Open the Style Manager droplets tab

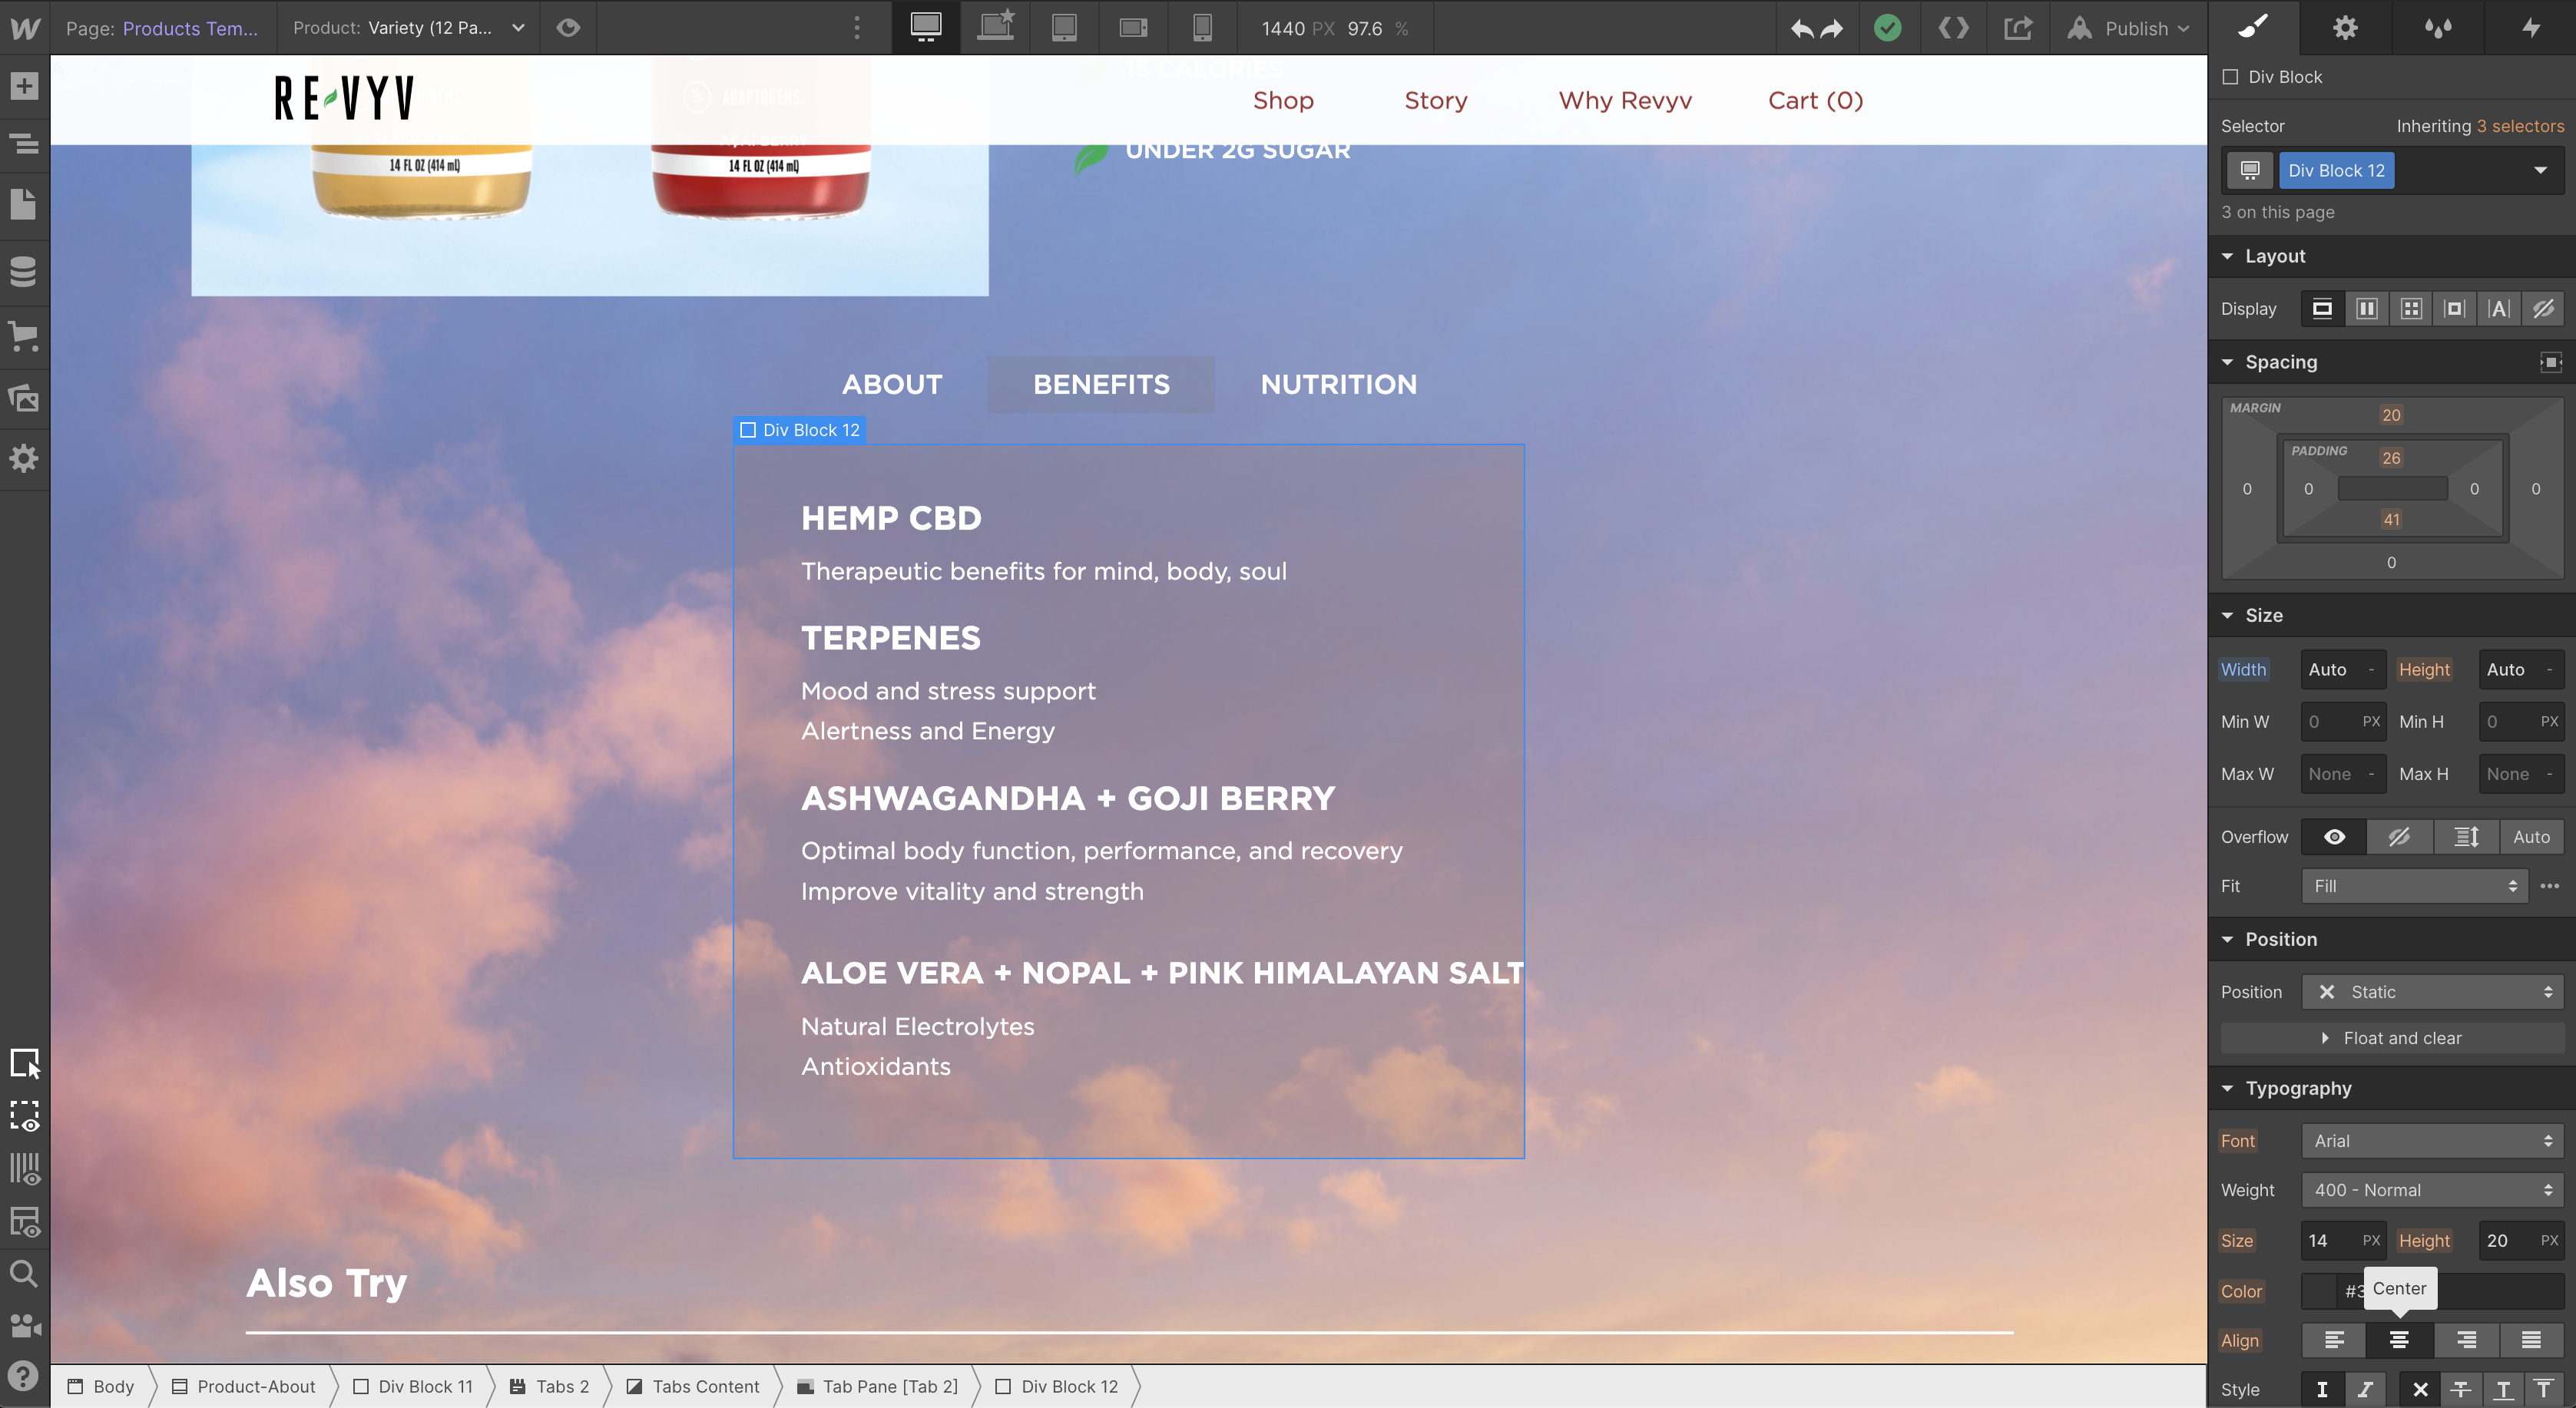coord(2438,27)
